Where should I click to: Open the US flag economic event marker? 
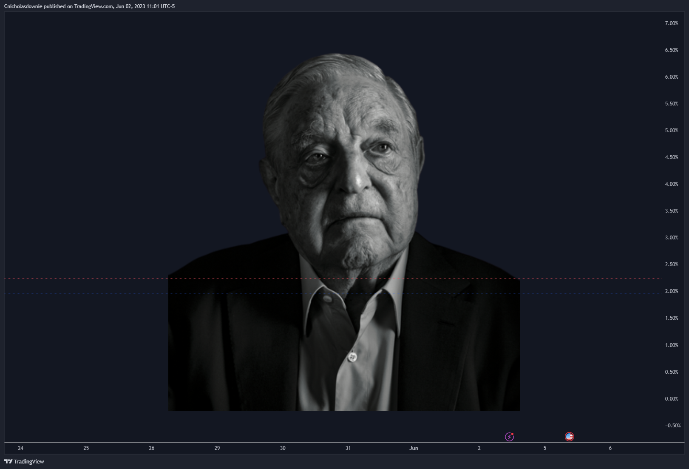(x=569, y=437)
